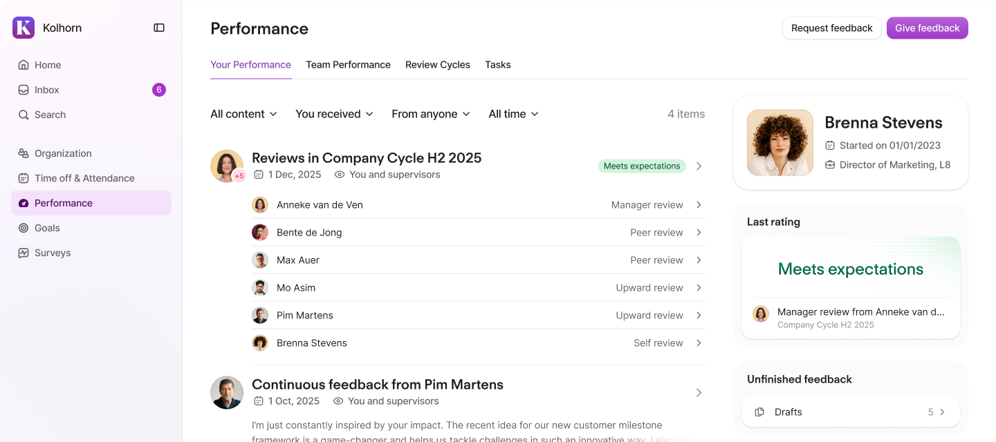
Task: Click the Give feedback button
Action: [x=928, y=28]
